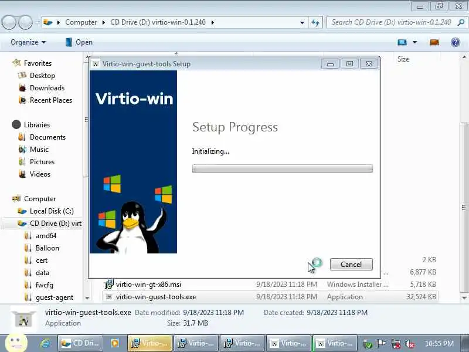
Task: Open Local Disk (C:)
Action: point(52,211)
